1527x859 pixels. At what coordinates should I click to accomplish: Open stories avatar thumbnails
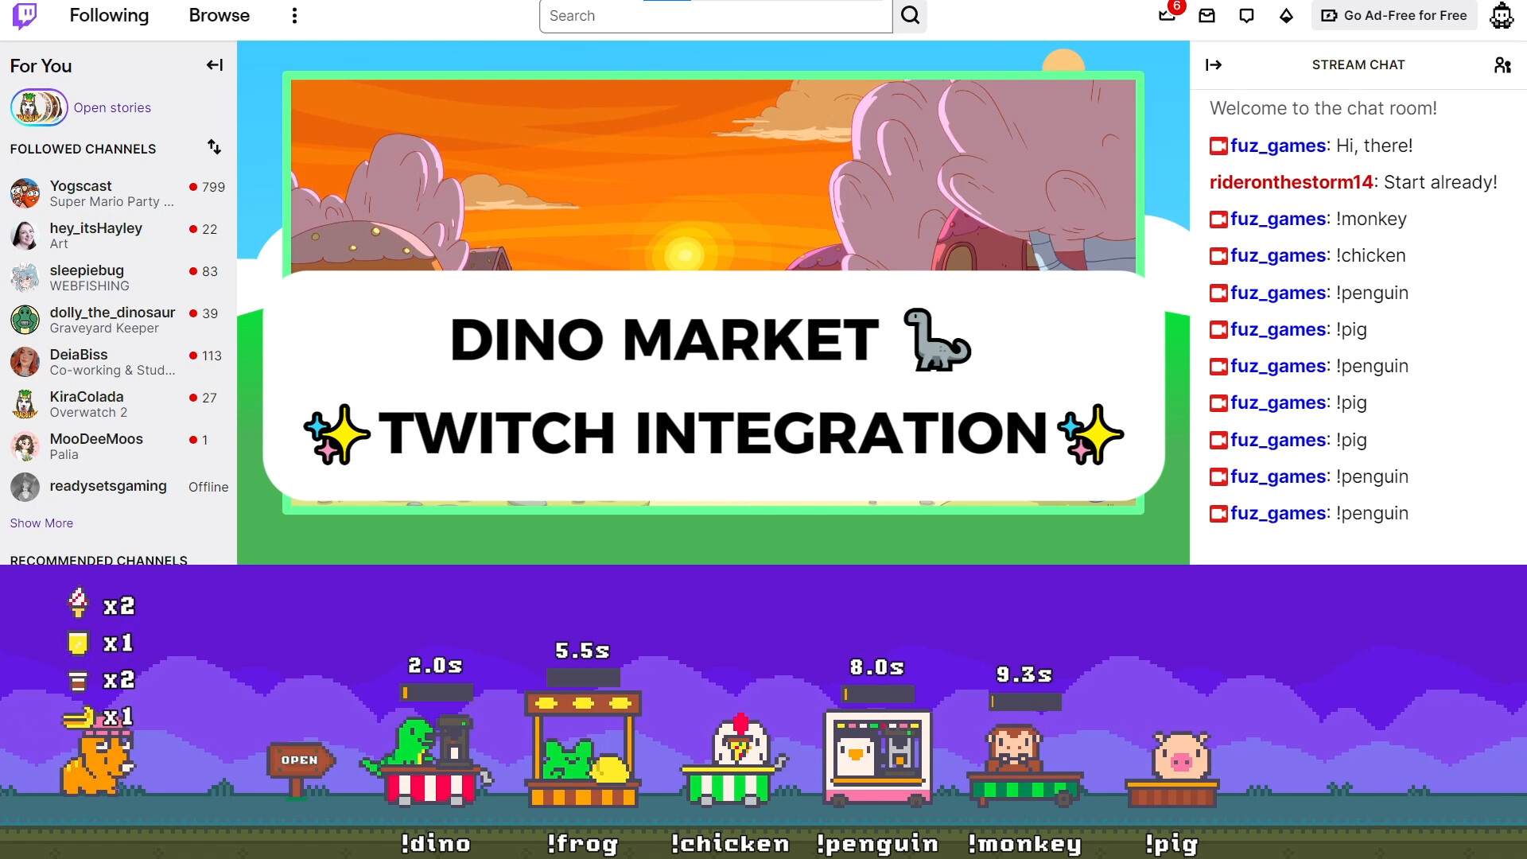coord(38,107)
